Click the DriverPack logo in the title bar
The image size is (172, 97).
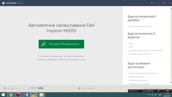tap(3, 3)
